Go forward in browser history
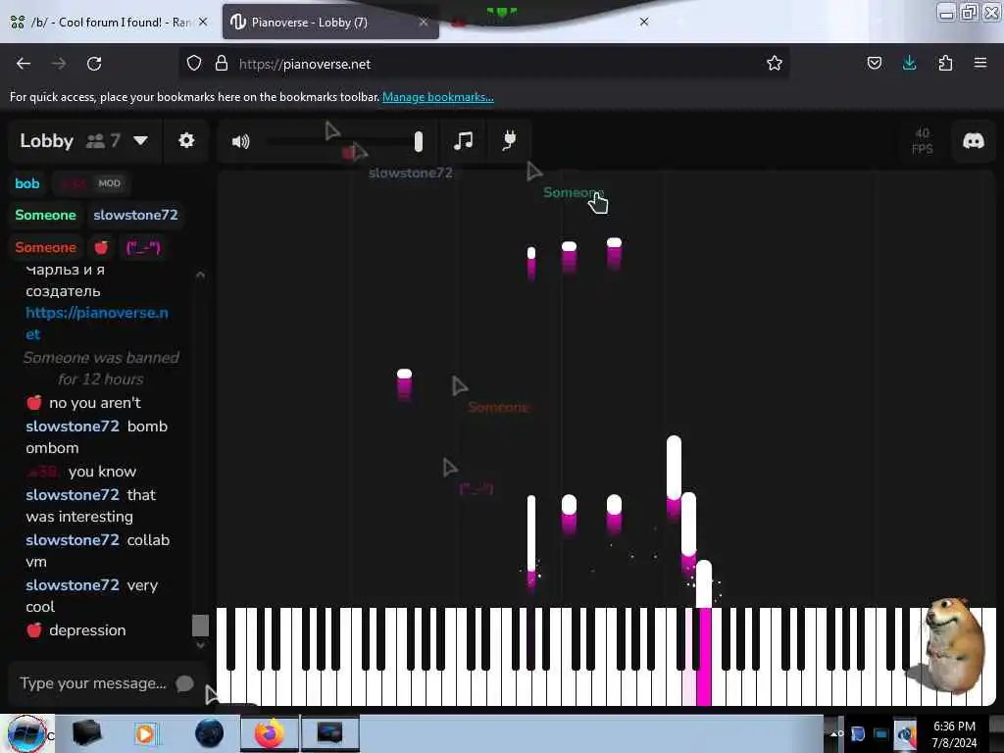 59,64
